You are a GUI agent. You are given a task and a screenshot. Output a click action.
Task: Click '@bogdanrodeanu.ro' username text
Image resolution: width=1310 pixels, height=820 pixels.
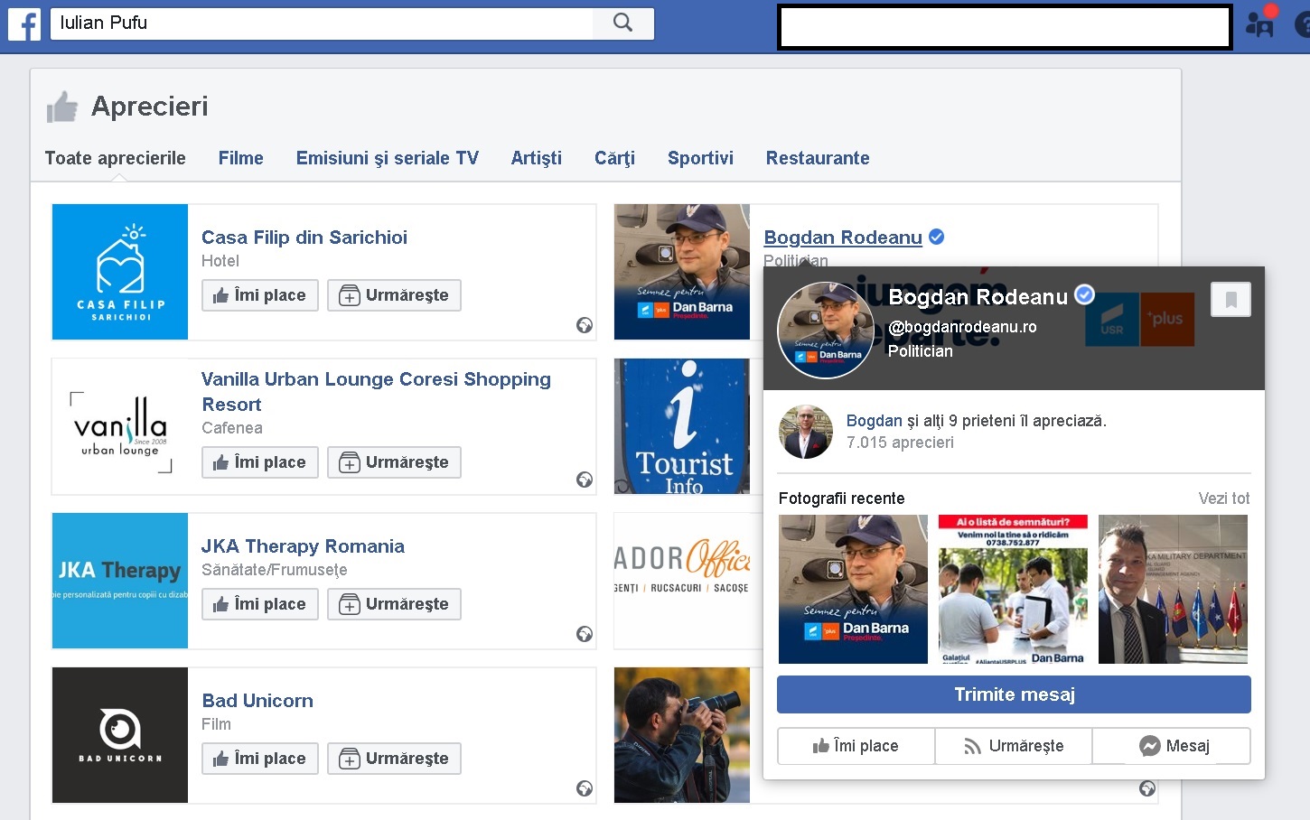click(962, 327)
